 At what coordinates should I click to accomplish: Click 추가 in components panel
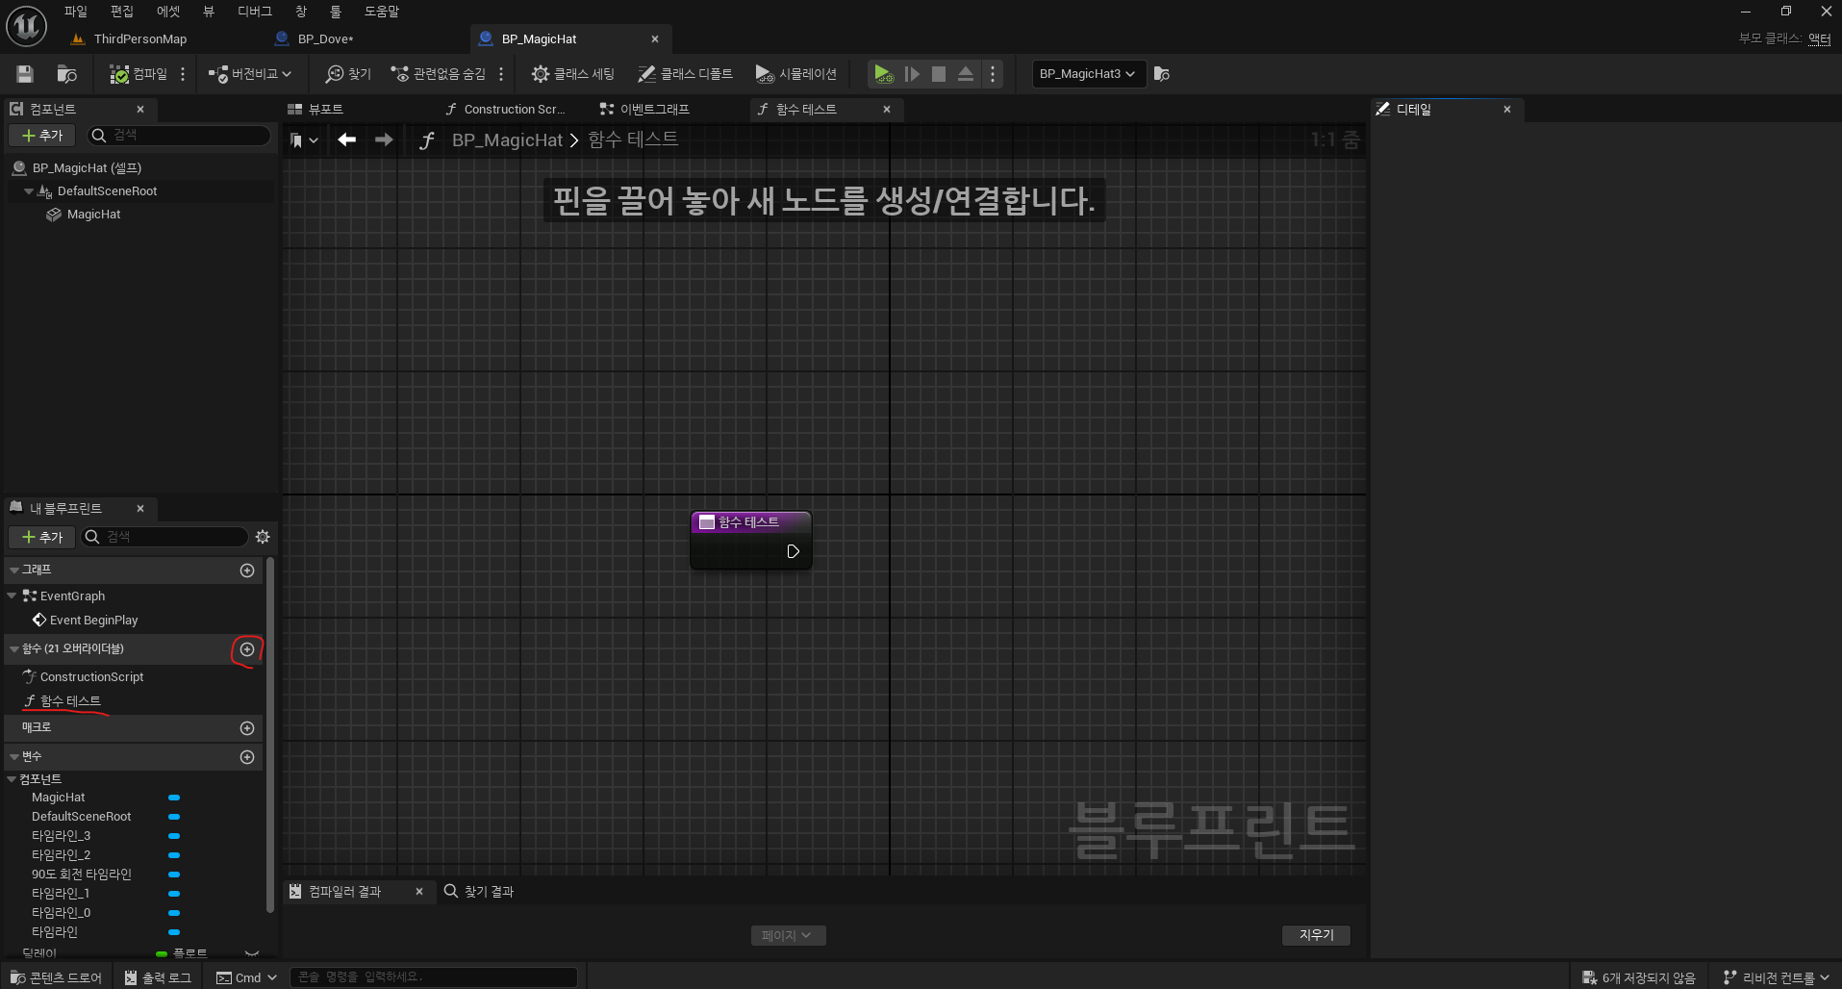(x=42, y=136)
